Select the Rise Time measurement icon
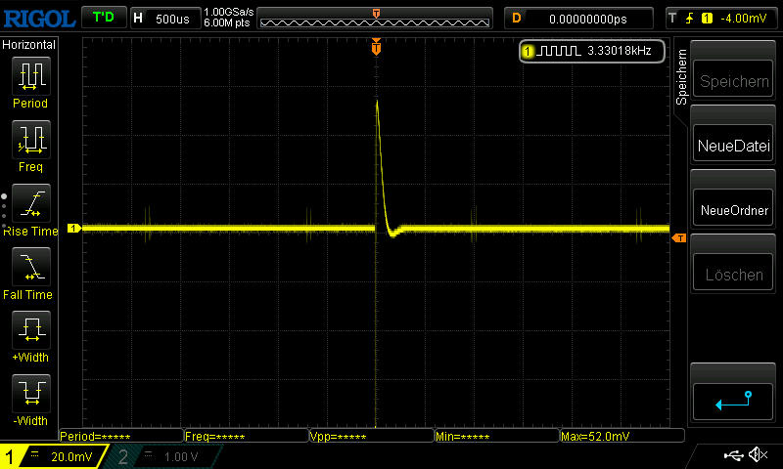This screenshot has height=469, width=783. [x=31, y=203]
